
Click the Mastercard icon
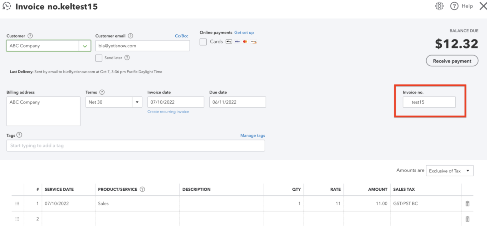pyautogui.click(x=245, y=42)
